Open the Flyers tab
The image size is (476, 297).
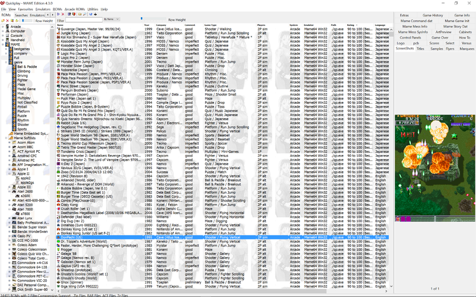tap(449, 48)
